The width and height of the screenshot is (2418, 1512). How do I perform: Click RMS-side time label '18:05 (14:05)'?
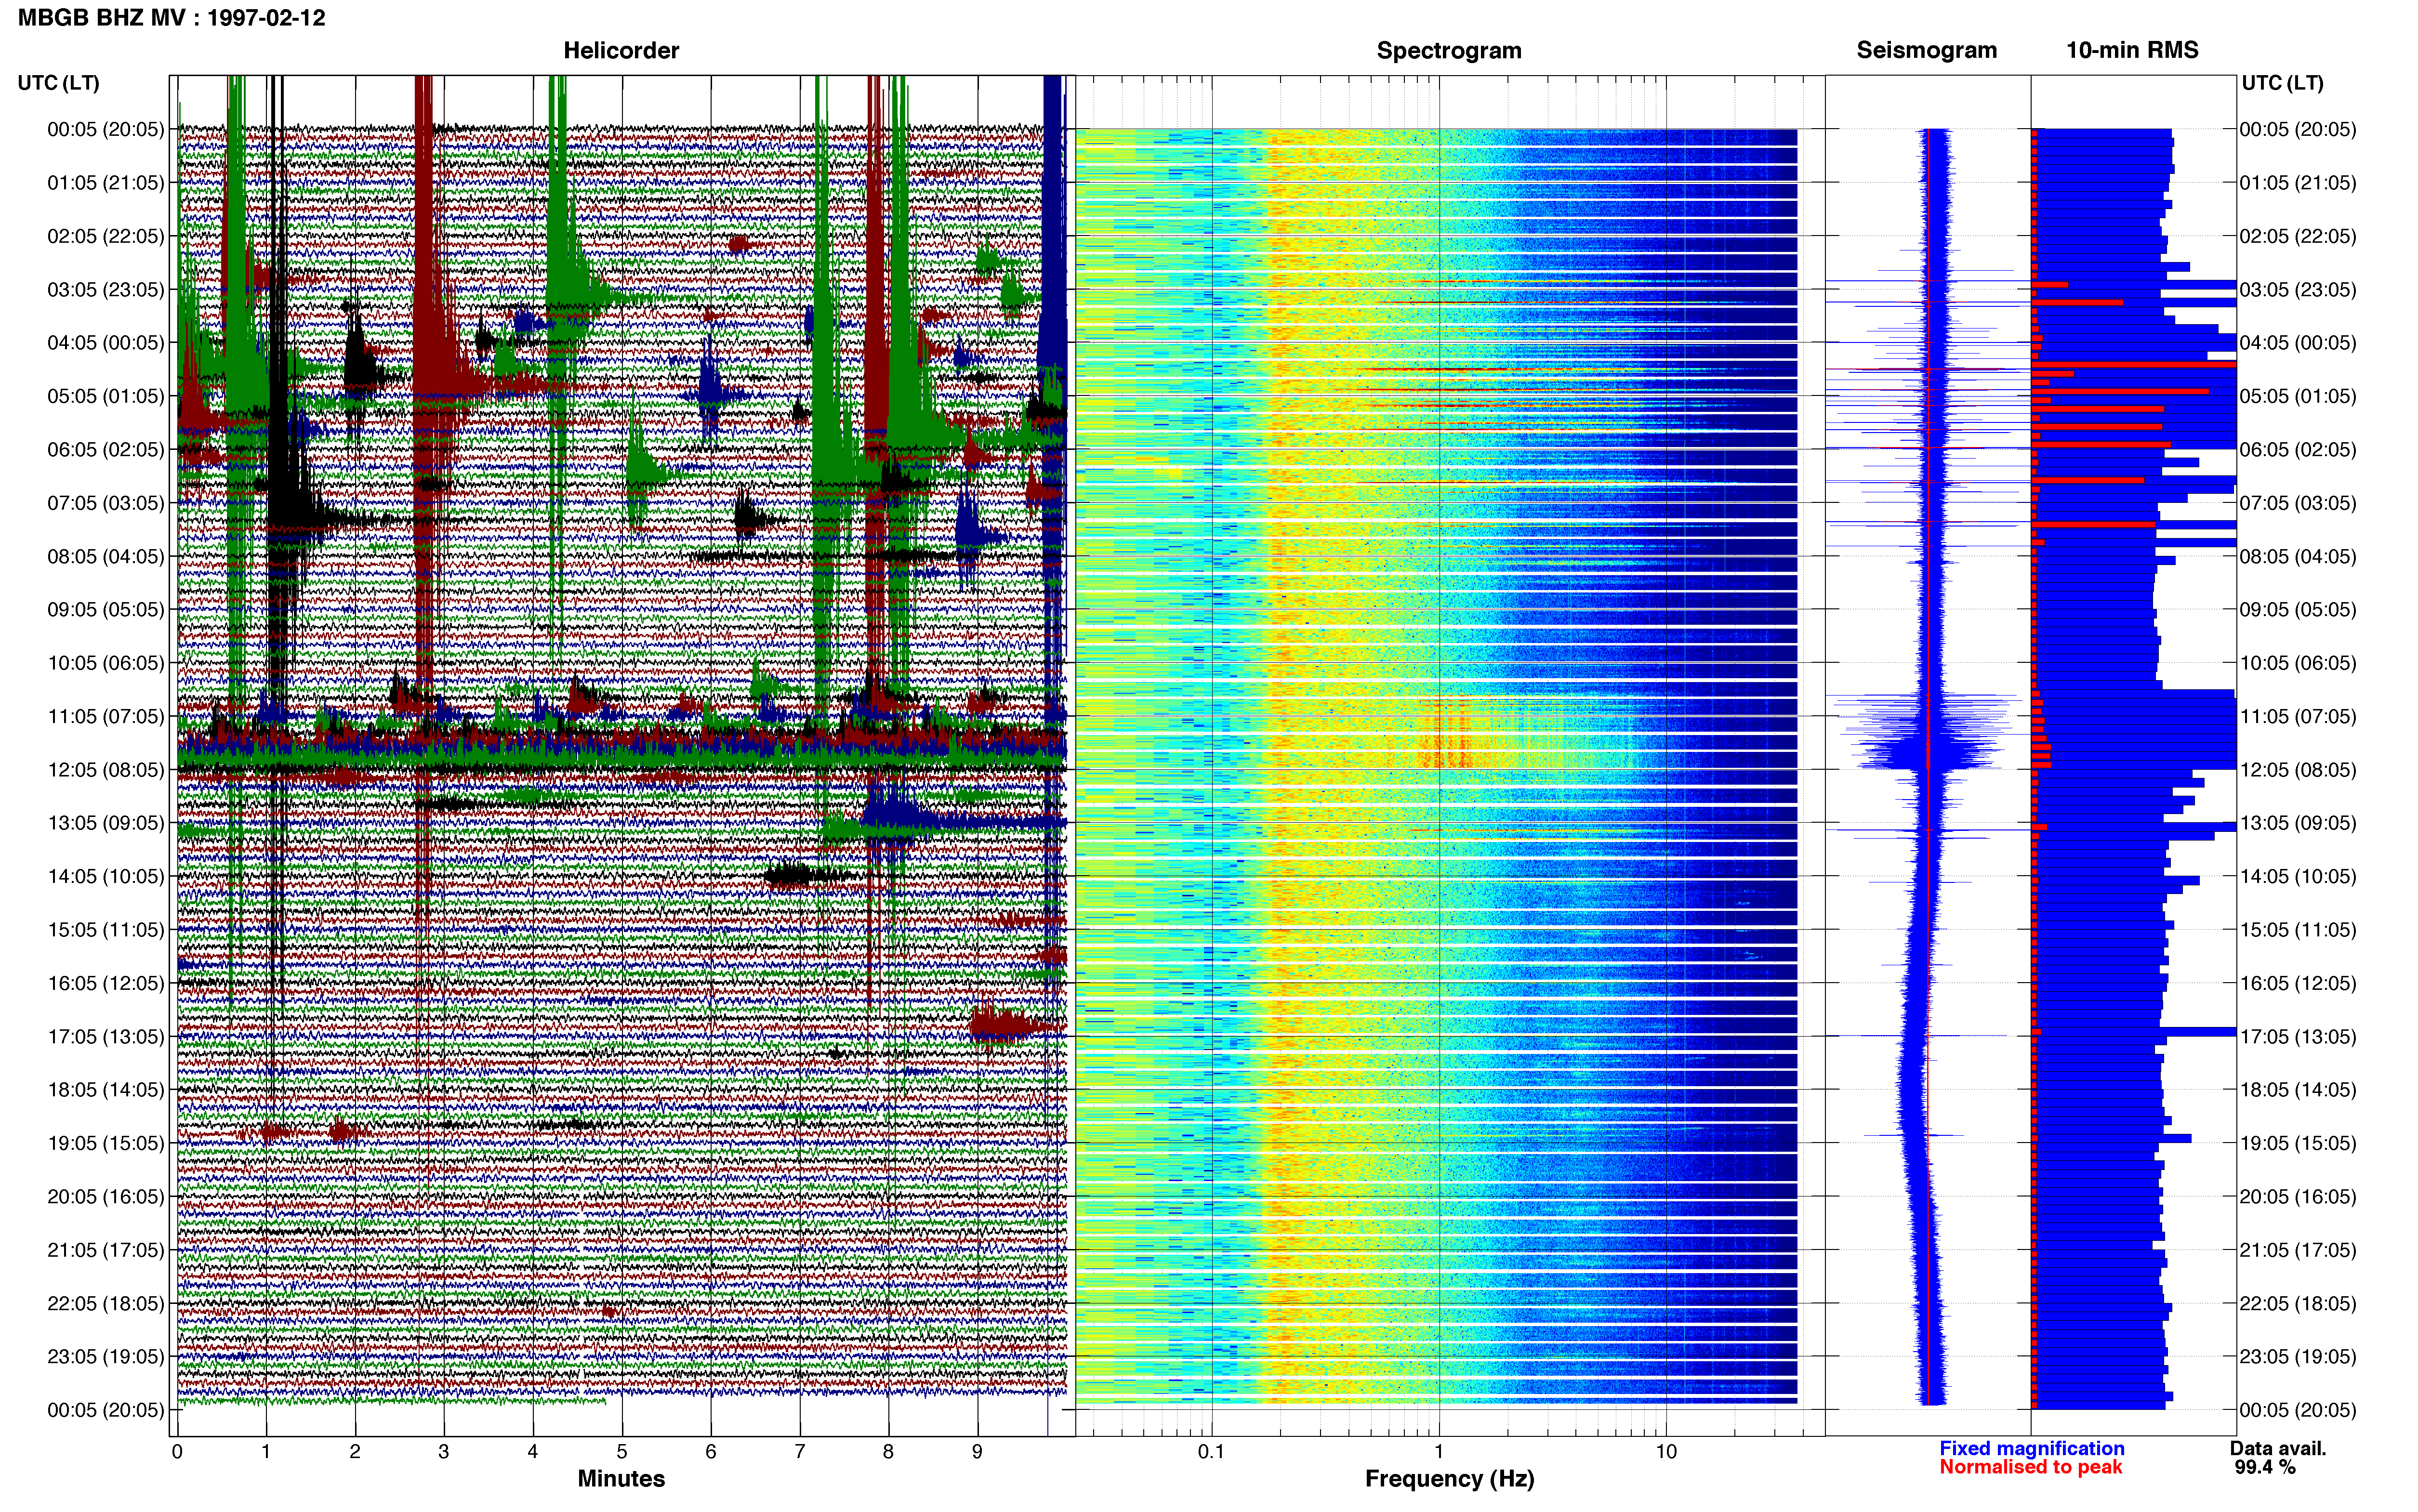[x=2298, y=1090]
